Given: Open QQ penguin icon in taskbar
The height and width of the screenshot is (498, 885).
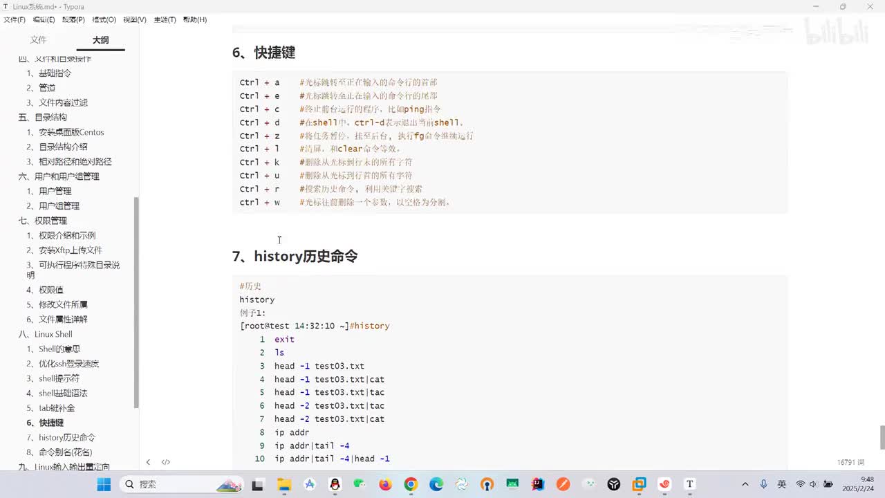Looking at the screenshot, I should pos(335,484).
